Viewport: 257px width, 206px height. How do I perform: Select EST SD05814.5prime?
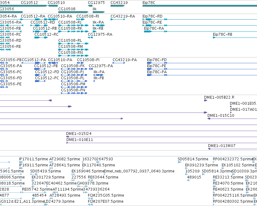coord(193,159)
